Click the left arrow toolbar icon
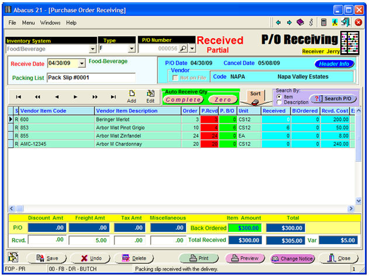369x278 pixels. click(278, 23)
